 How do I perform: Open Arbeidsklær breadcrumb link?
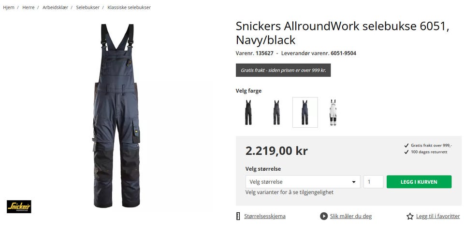[55, 7]
